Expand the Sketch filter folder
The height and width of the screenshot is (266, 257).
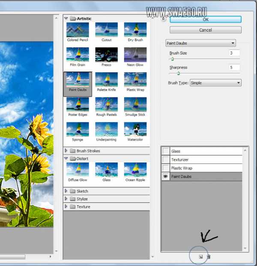coord(66,191)
